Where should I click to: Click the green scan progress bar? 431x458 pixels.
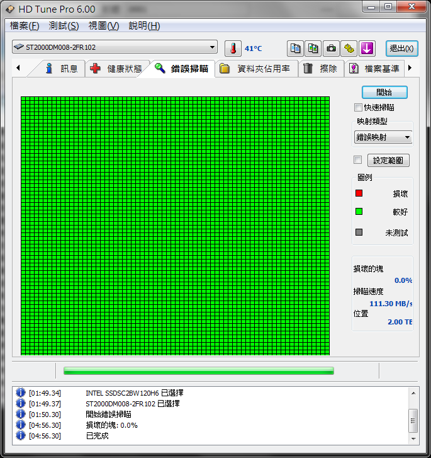[199, 370]
